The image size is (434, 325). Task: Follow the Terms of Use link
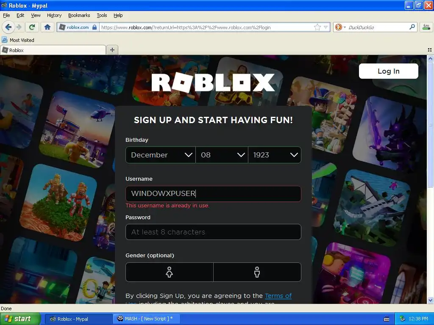tap(278, 296)
